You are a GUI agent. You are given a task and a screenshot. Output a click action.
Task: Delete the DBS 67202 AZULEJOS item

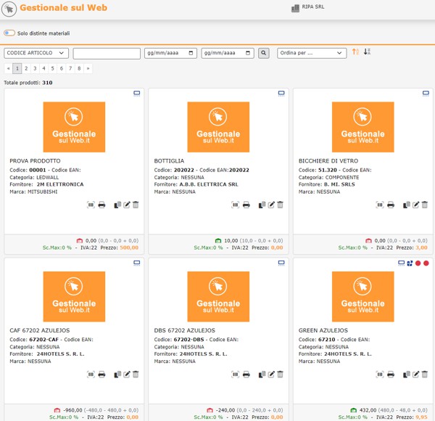[x=280, y=375]
